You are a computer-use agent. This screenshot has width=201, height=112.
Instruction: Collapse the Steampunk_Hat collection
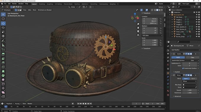point(170,15)
